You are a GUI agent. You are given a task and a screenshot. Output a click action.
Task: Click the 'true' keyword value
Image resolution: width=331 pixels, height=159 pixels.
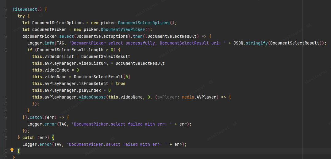[x=121, y=84]
